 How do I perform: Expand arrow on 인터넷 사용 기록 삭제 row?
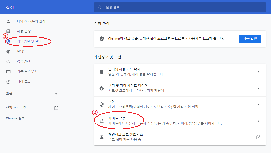[x=258, y=72]
